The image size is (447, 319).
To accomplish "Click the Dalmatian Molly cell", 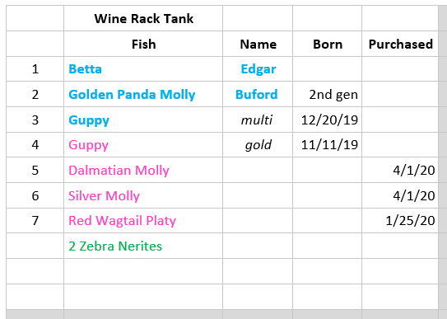I will 143,170.
